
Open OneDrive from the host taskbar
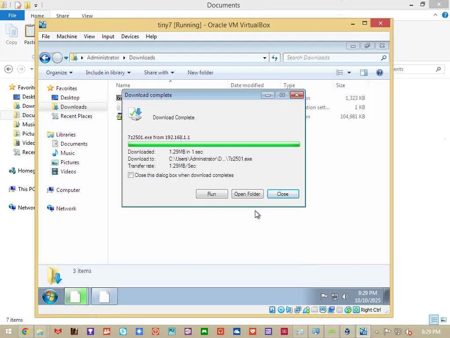click(x=237, y=332)
